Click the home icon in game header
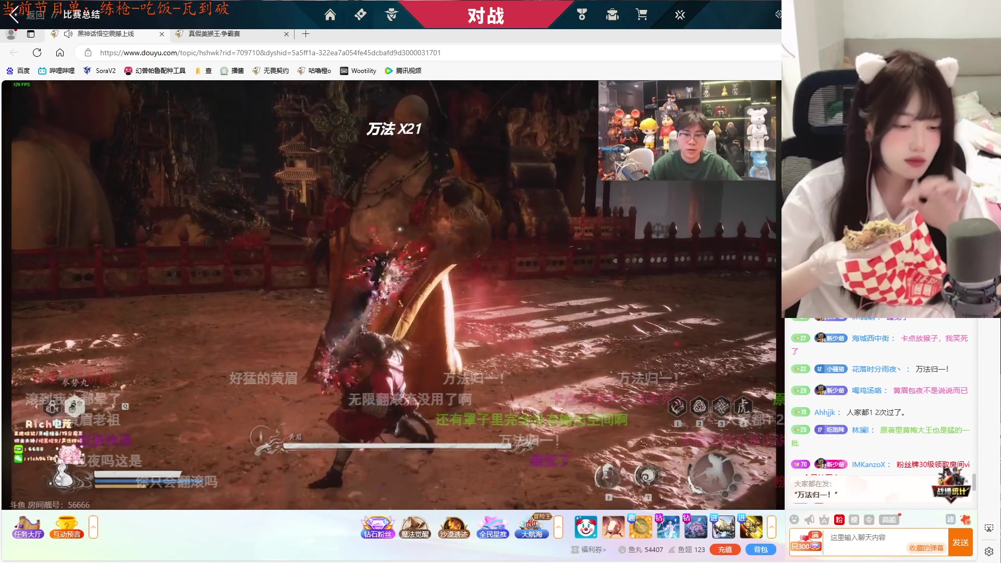The width and height of the screenshot is (1001, 563). point(330,15)
